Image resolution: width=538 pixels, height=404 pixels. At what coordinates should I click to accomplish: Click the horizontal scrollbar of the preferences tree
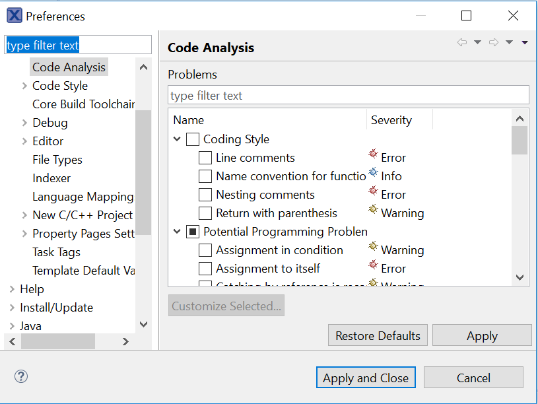pyautogui.click(x=58, y=341)
